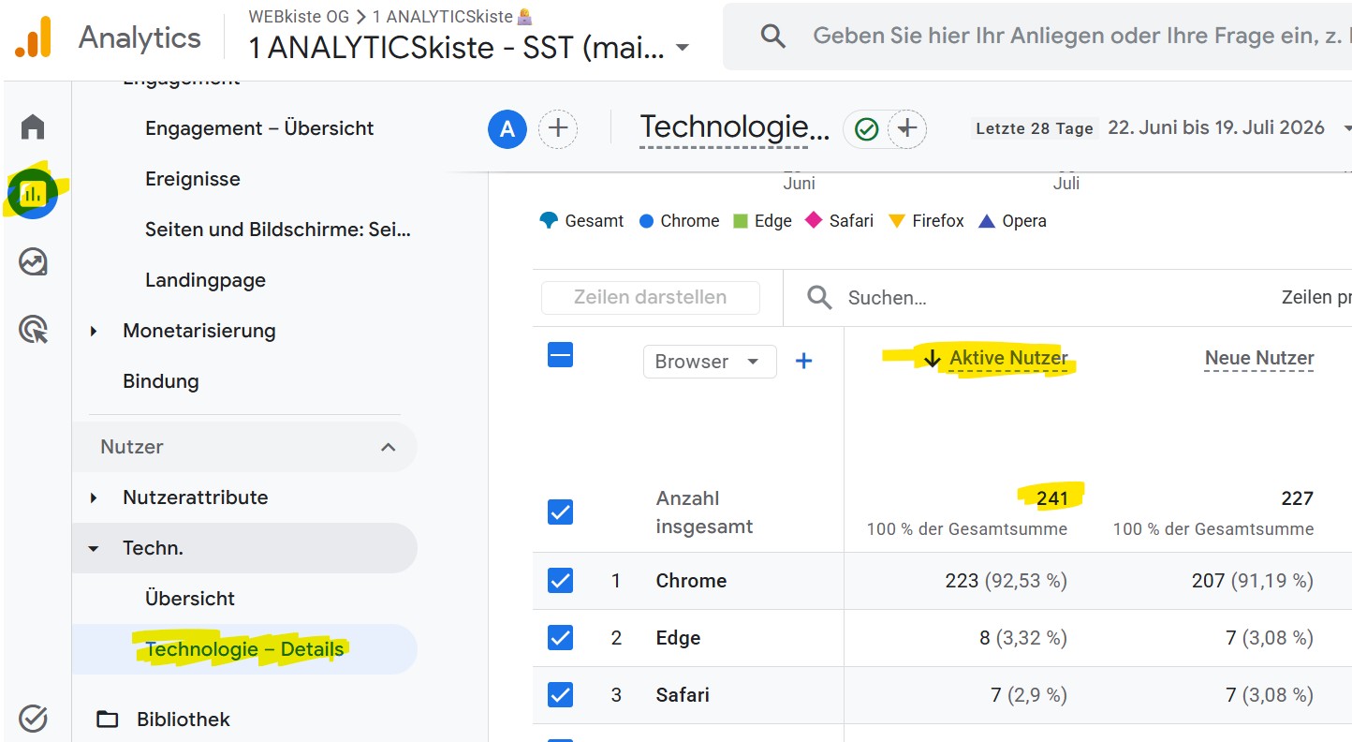Open the Admin checkmark icon at bottom left
The height and width of the screenshot is (742, 1352).
pyautogui.click(x=33, y=719)
